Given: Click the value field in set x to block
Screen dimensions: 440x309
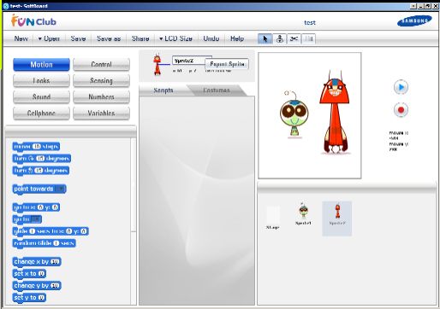Looking at the screenshot, I should pyautogui.click(x=41, y=273).
